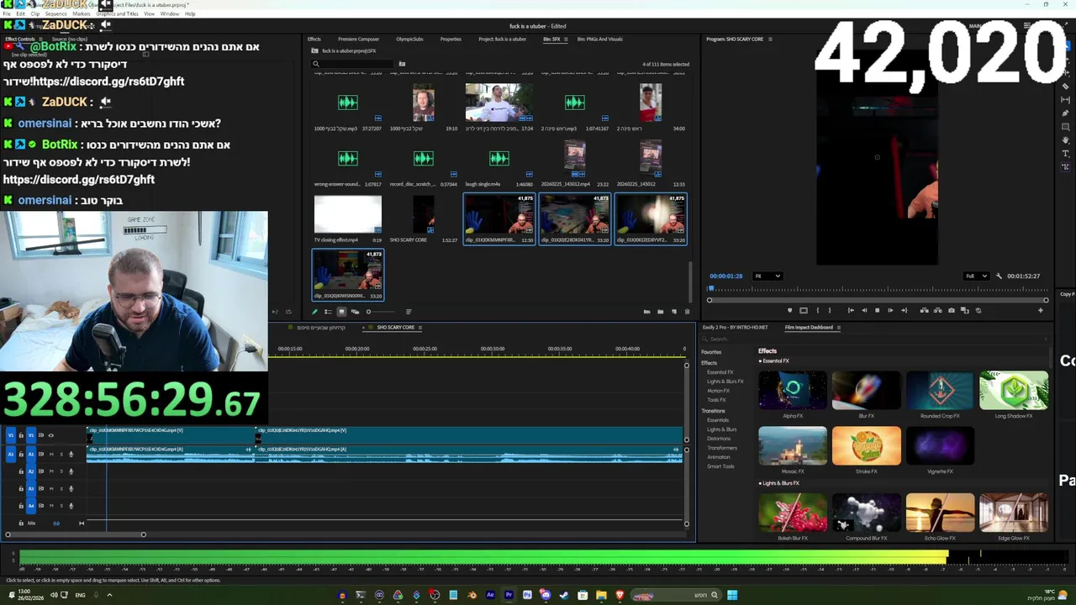This screenshot has width=1076, height=605.
Task: Open Bin: PNGs And Visuals tab
Action: 599,39
